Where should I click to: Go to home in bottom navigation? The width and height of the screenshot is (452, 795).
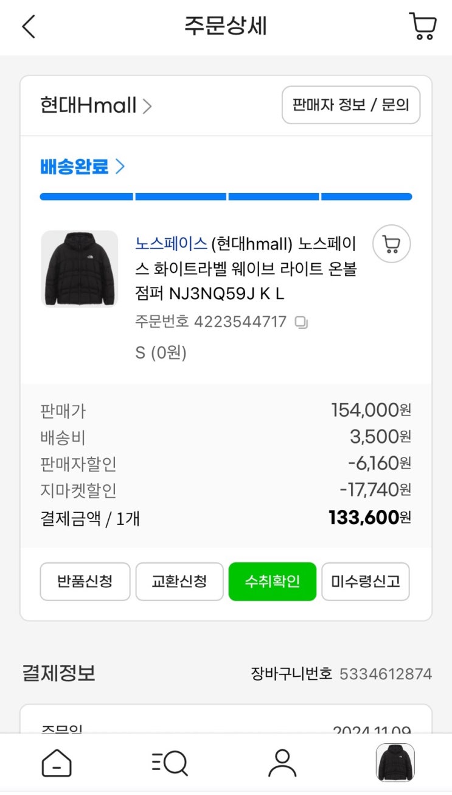click(57, 763)
